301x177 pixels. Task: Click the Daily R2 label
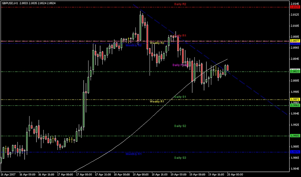coord(180,4)
